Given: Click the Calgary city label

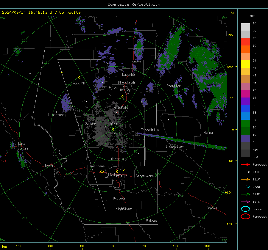Looking at the screenshot, I should pos(116,175).
